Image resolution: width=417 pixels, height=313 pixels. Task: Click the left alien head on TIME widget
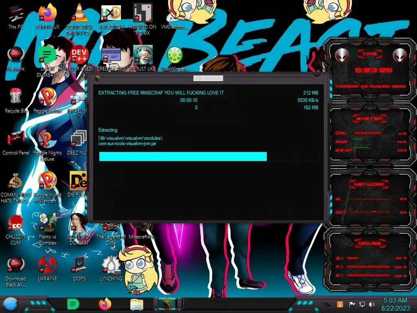pos(342,55)
